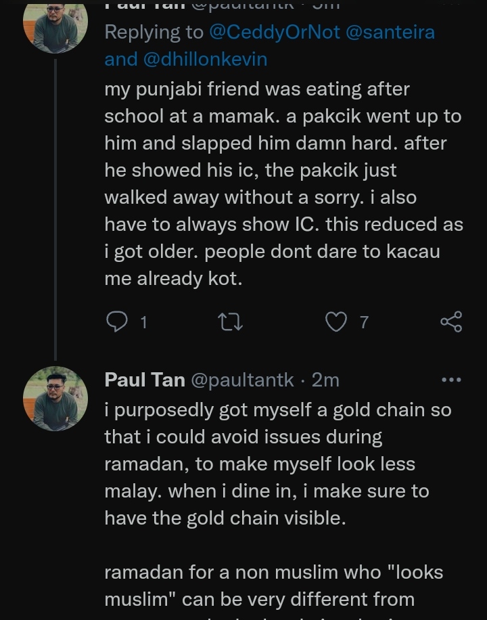Image resolution: width=487 pixels, height=620 pixels.
Task: Reply to the punjabi friend tweet
Action: click(x=117, y=322)
